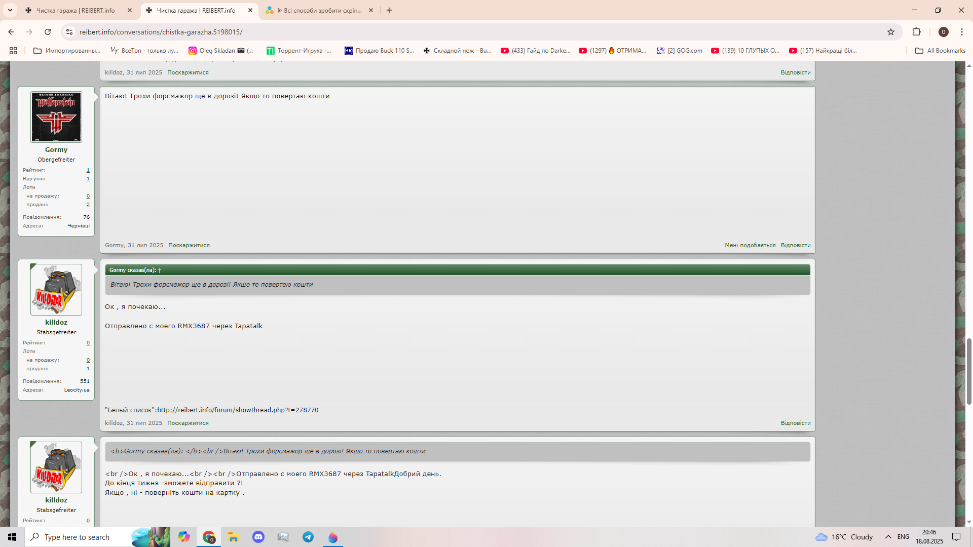973x547 pixels.
Task: Open Telegram from the taskbar
Action: [308, 537]
